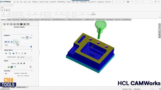Collapse the ribbon with arrow at right
161x90 pixels.
[160, 17]
